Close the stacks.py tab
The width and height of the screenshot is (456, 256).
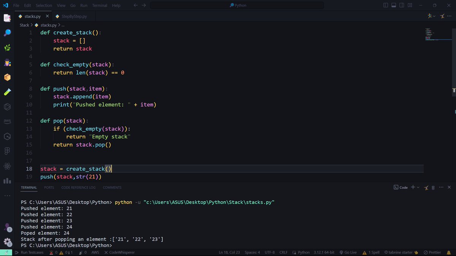[x=47, y=16]
